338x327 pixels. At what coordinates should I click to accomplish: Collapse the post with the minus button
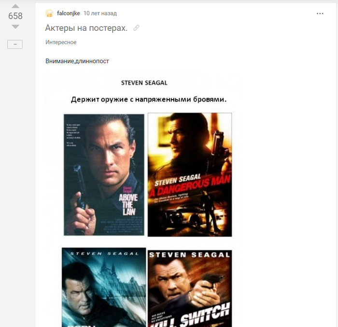coord(15,44)
